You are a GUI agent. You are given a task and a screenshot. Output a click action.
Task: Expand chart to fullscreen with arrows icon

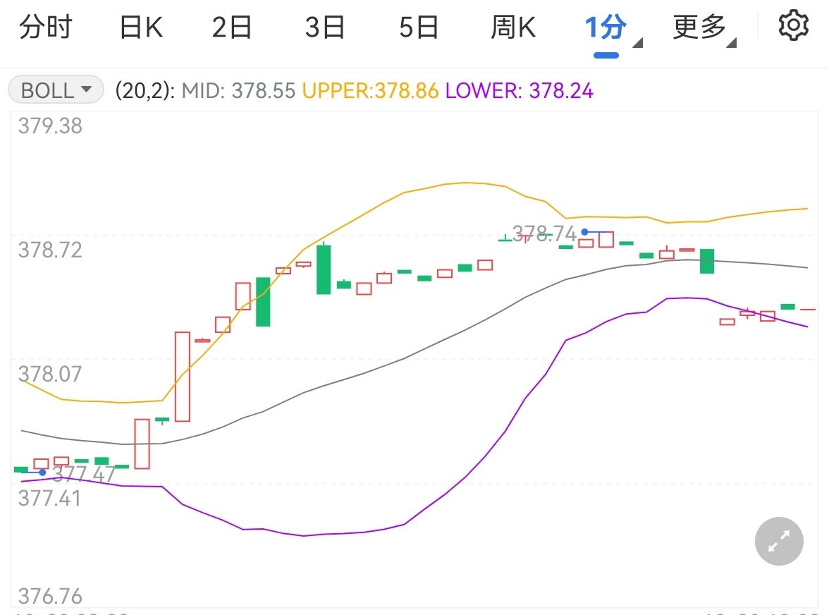(x=779, y=541)
